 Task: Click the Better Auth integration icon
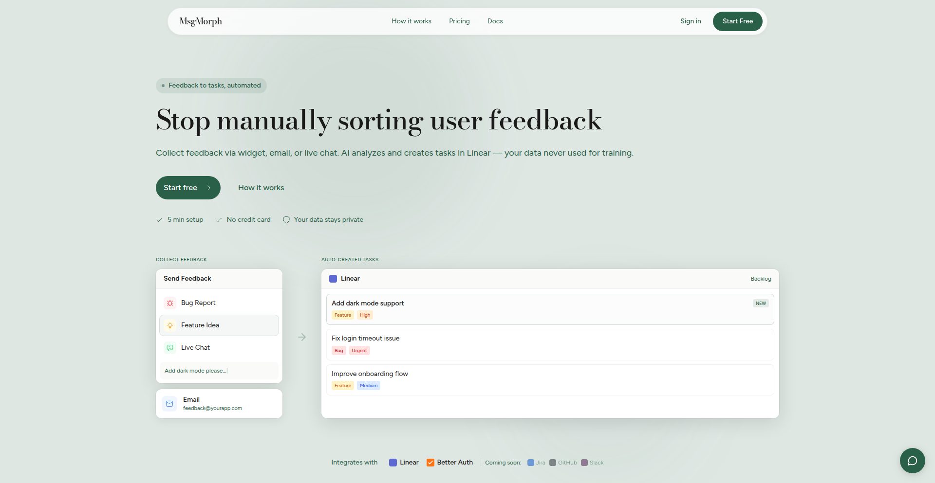pos(430,463)
